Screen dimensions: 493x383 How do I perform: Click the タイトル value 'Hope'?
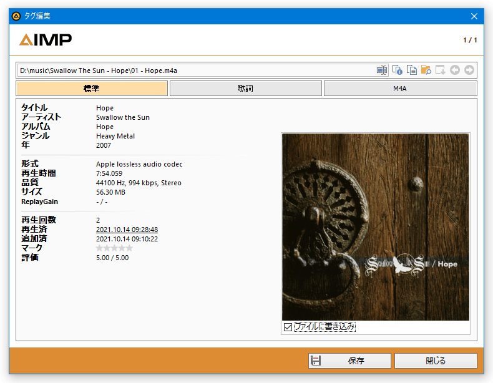[x=105, y=108]
